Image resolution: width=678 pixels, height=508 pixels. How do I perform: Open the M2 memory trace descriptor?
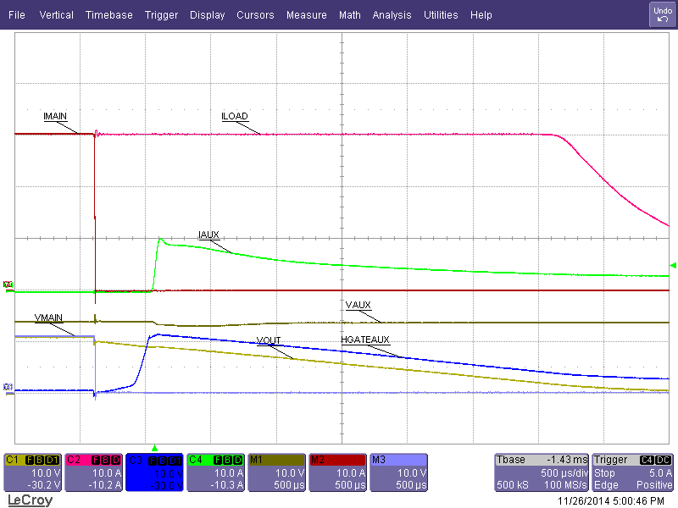(339, 471)
